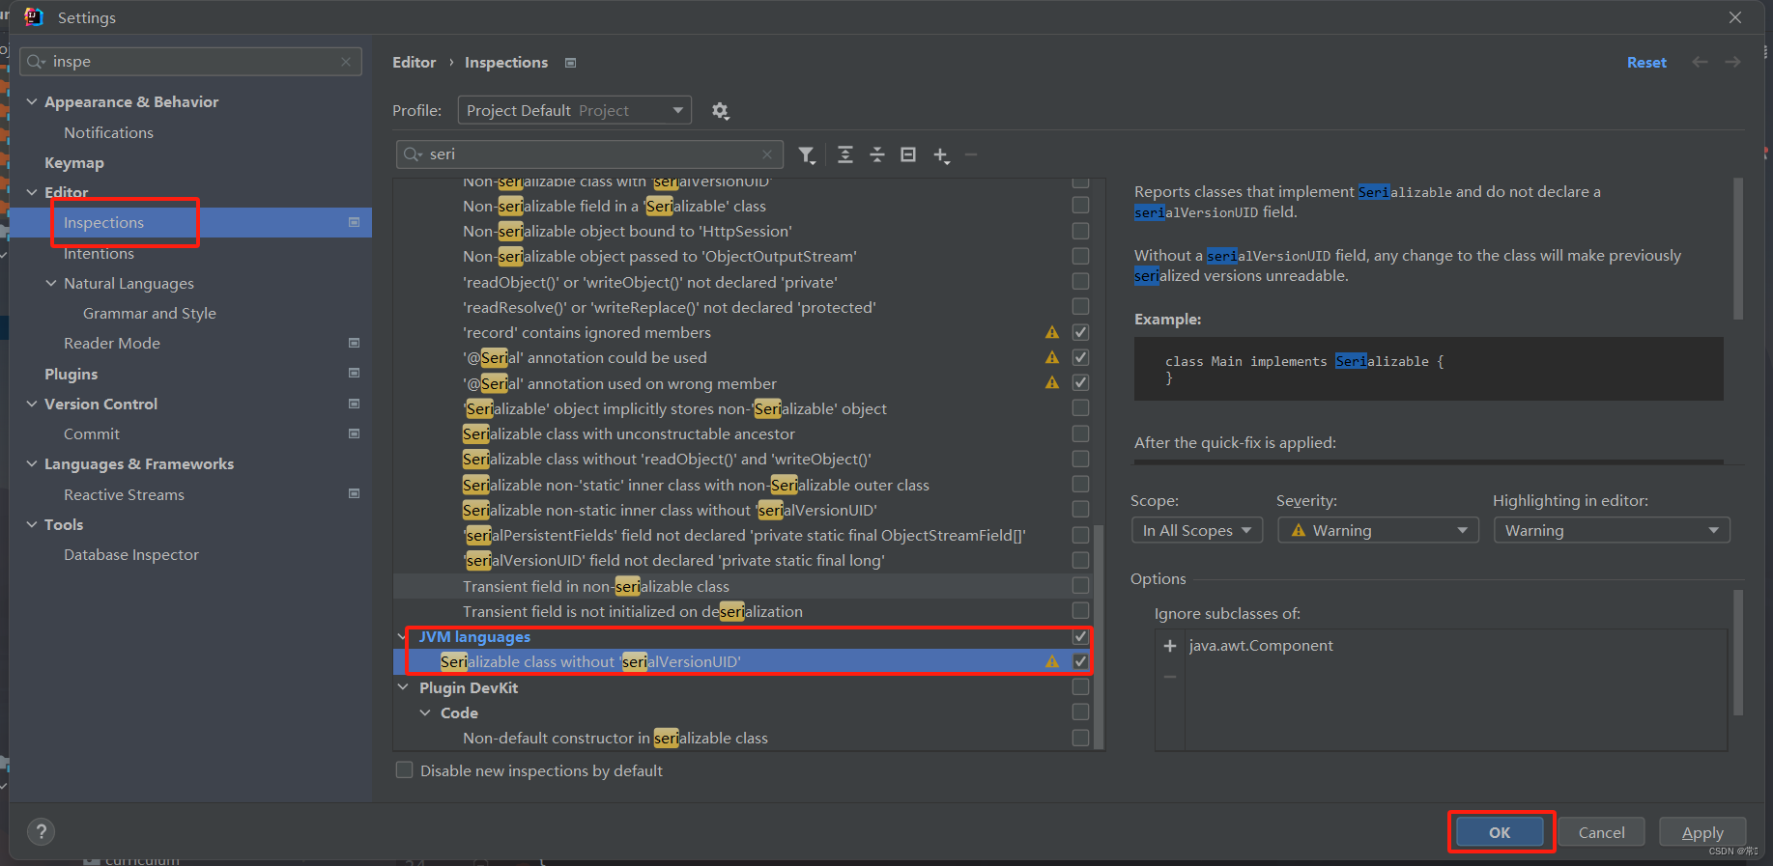Uncheck ''record' contains ignored members' checkbox
The width and height of the screenshot is (1773, 866).
(x=1080, y=332)
